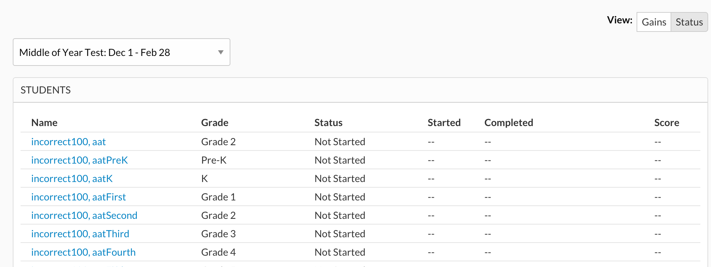
Task: Click the Status column header
Action: click(329, 123)
